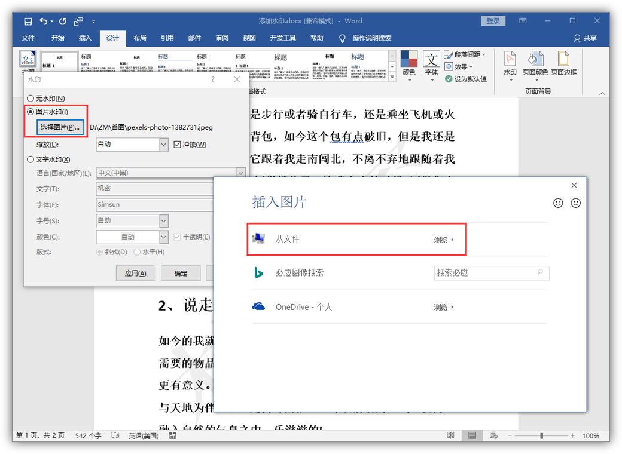Switch to the Layout (布局) tab

pyautogui.click(x=139, y=38)
